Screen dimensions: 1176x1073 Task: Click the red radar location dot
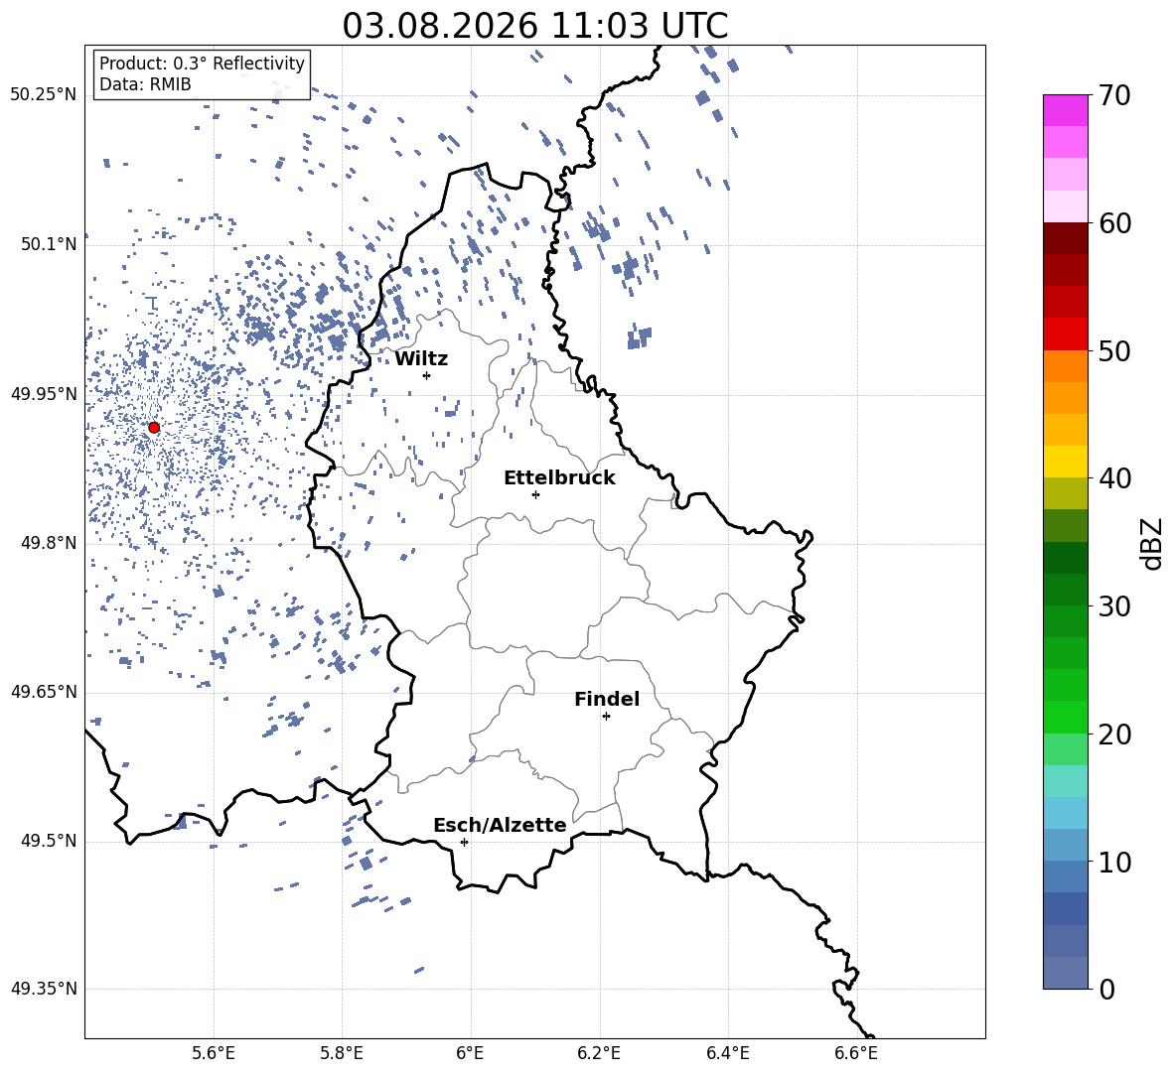click(154, 428)
